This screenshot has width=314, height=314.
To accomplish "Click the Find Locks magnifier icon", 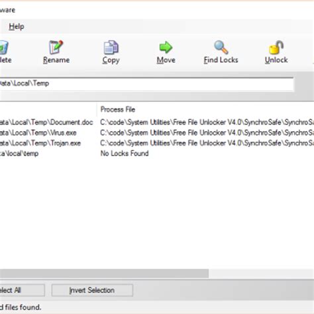I will (221, 47).
